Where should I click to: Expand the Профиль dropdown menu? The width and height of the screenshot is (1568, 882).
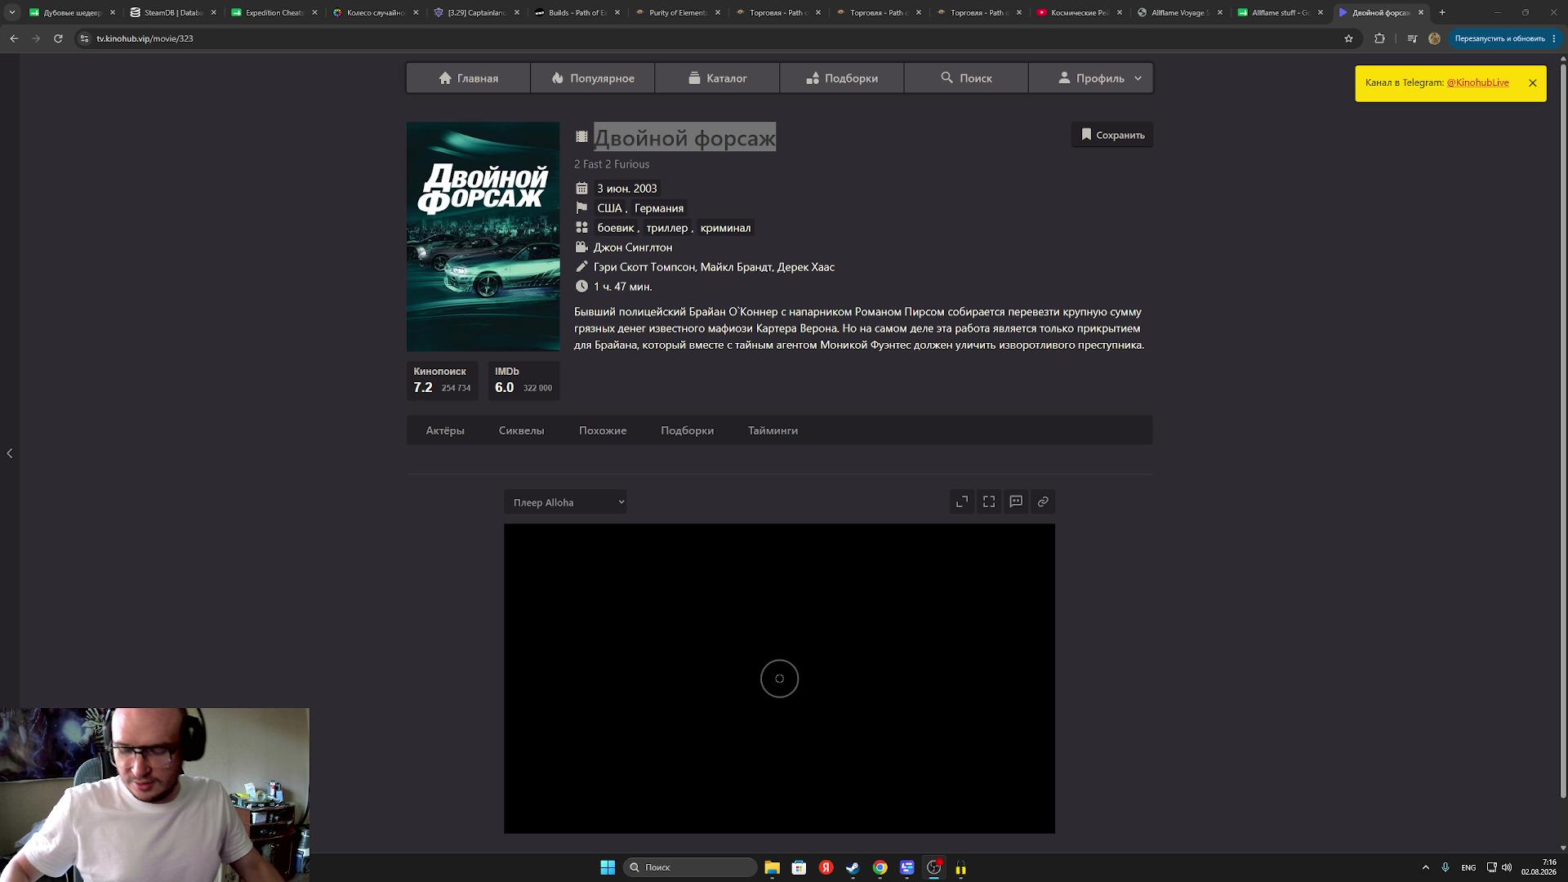click(x=1091, y=78)
